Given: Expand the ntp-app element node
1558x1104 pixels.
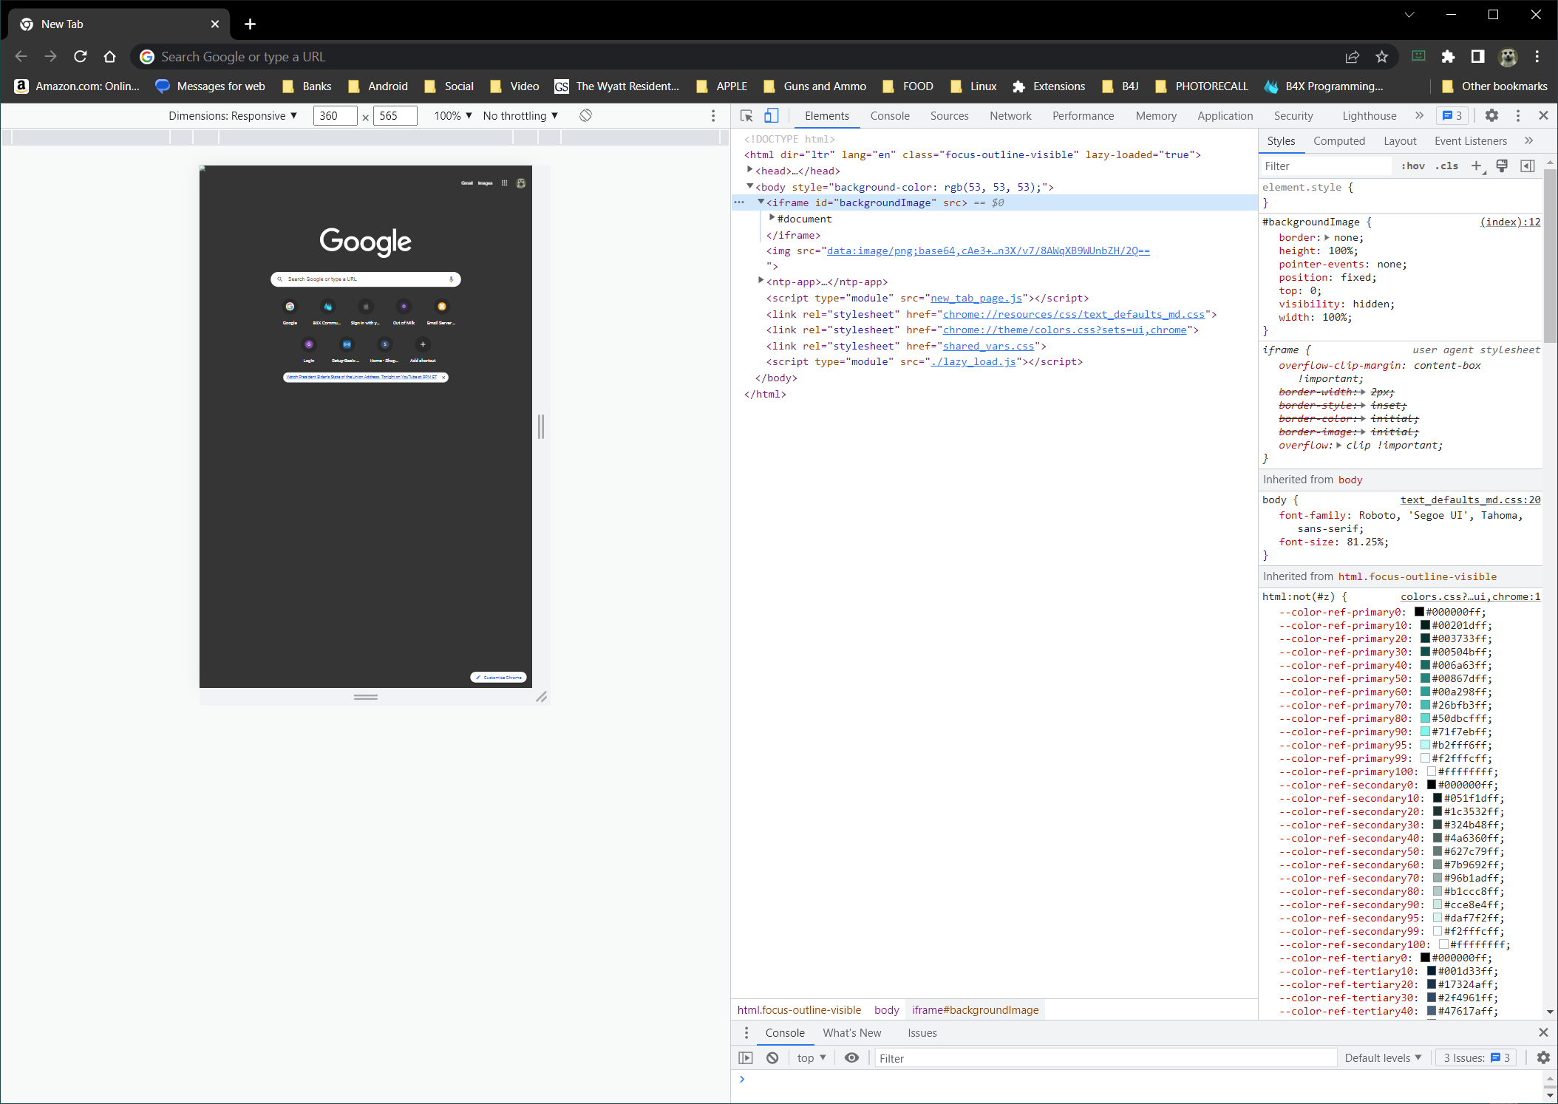Looking at the screenshot, I should (761, 281).
